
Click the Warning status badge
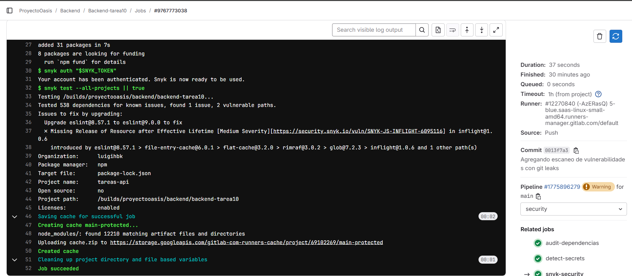(598, 187)
